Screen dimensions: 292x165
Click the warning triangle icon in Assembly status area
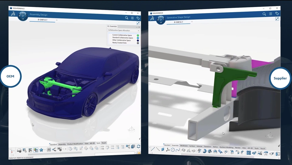click(x=139, y=153)
